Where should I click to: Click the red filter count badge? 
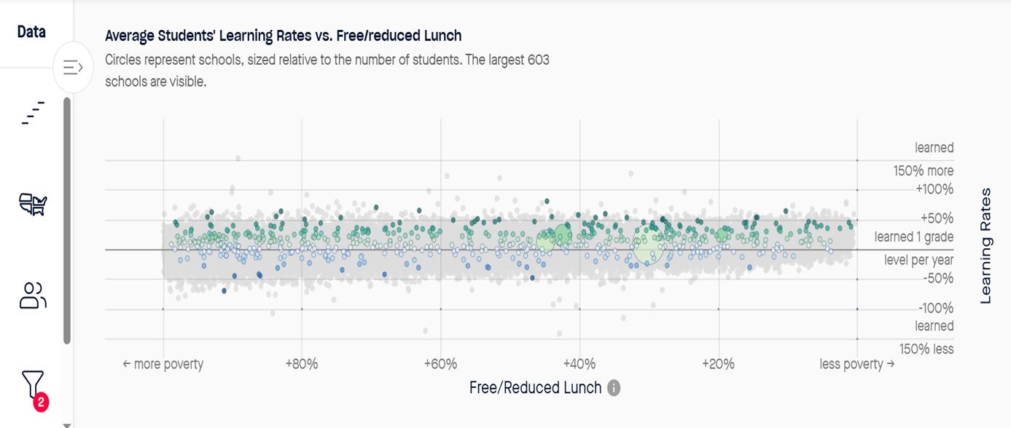click(x=41, y=402)
